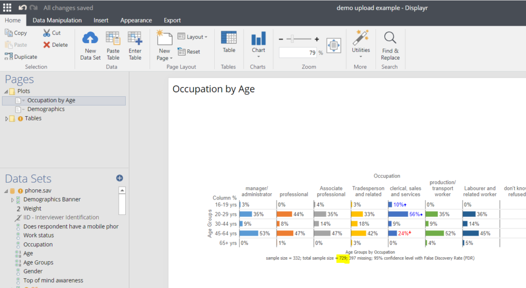Expand the Demographics Banner variable
The image size is (526, 288).
[12, 200]
